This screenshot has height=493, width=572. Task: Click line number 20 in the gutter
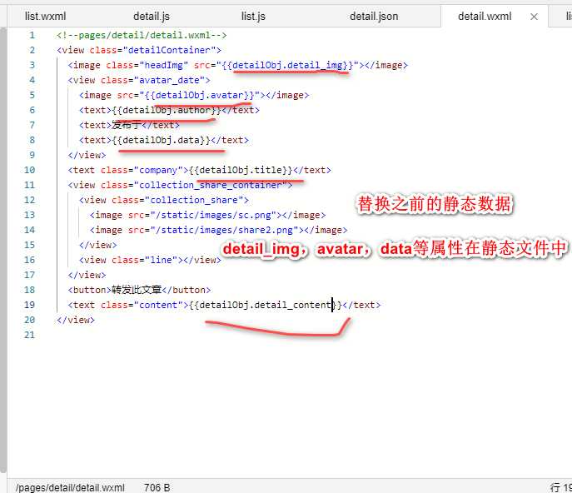(x=29, y=320)
